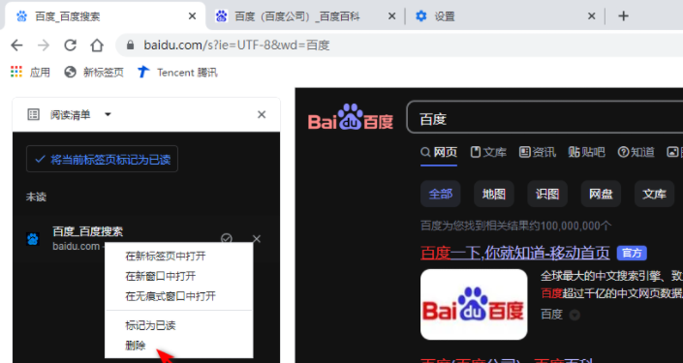Reload the current Baidu page
Viewport: 683px width, 363px height.
click(x=70, y=45)
